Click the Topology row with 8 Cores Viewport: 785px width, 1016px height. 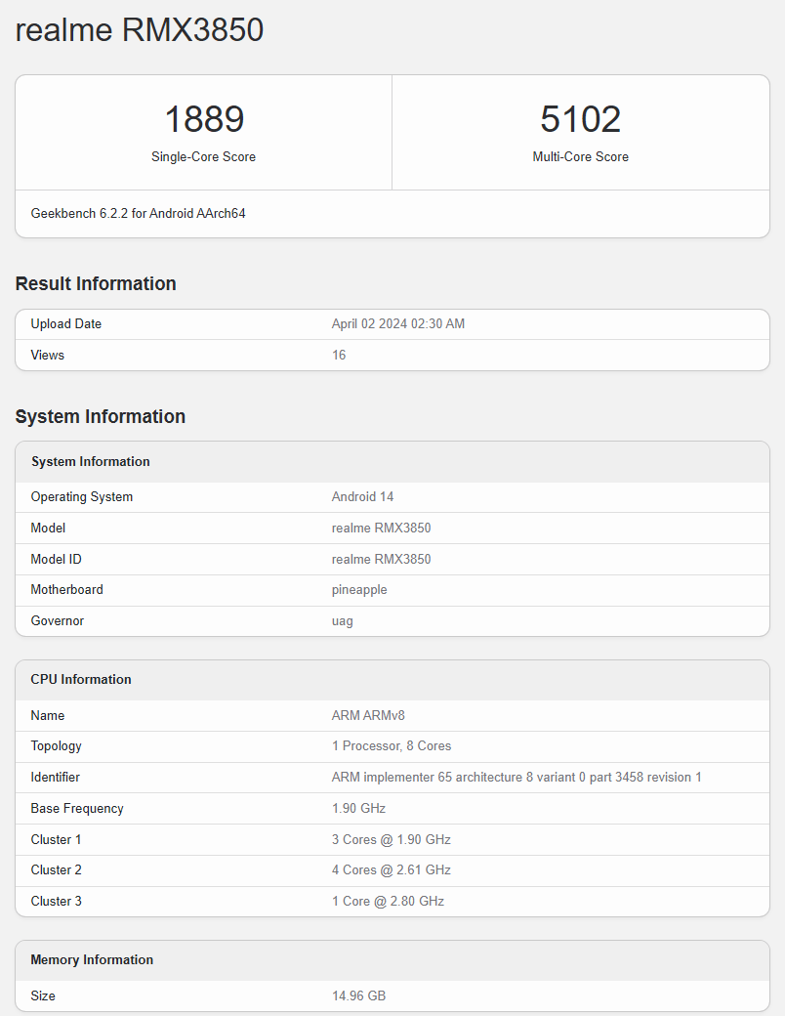[392, 745]
